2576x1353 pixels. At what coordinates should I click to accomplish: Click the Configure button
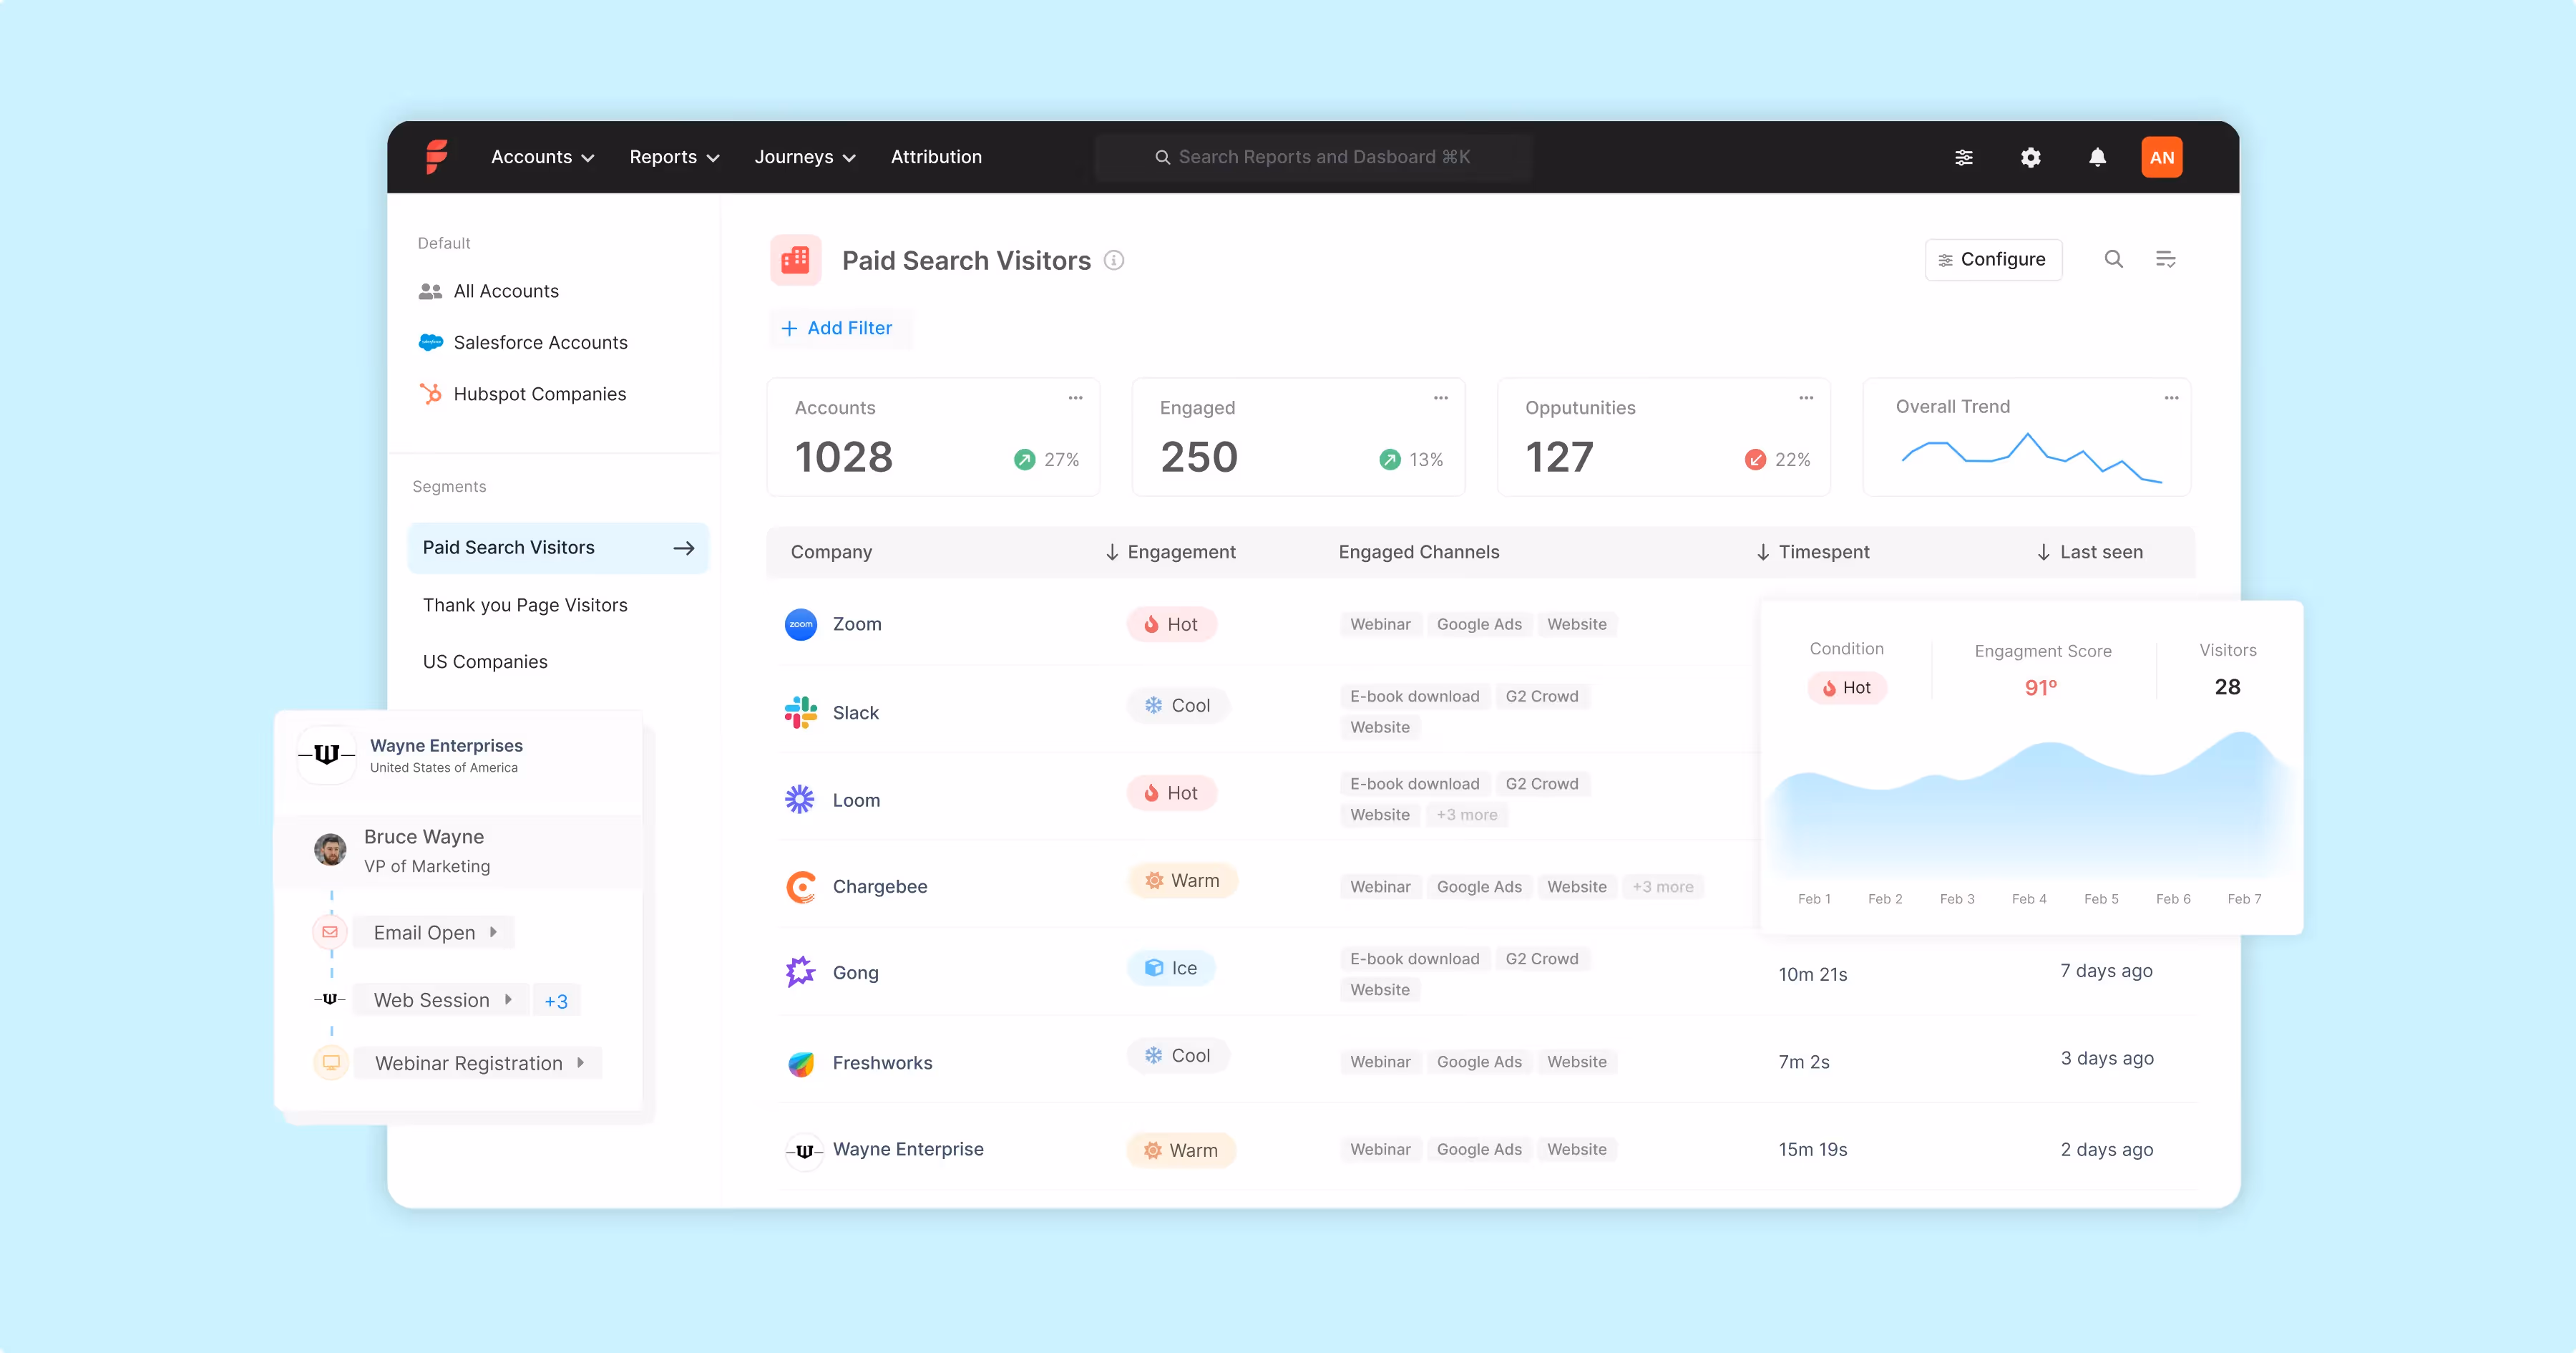[x=1993, y=259]
